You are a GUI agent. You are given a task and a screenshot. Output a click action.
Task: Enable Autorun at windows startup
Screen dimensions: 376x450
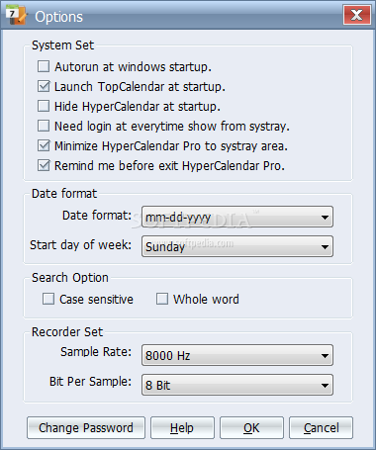pyautogui.click(x=44, y=66)
